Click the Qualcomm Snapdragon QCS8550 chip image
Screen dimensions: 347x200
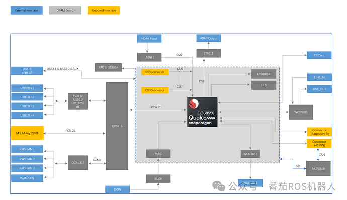[202, 112]
